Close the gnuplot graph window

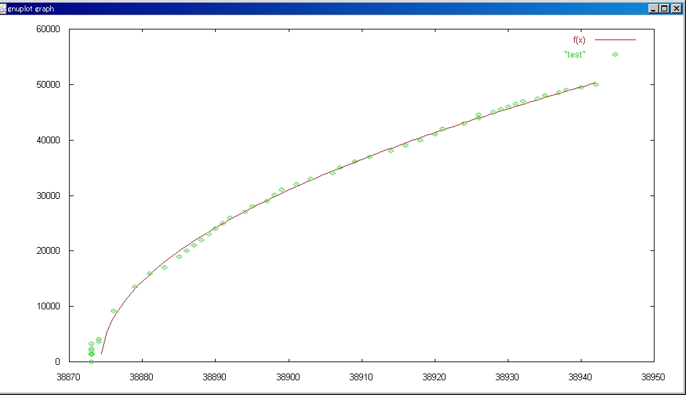[677, 8]
